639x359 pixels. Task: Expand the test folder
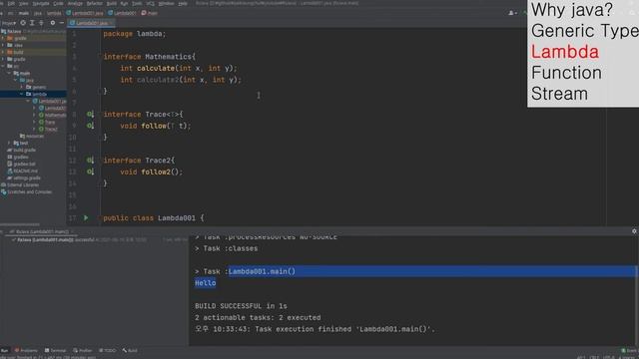tap(9, 143)
